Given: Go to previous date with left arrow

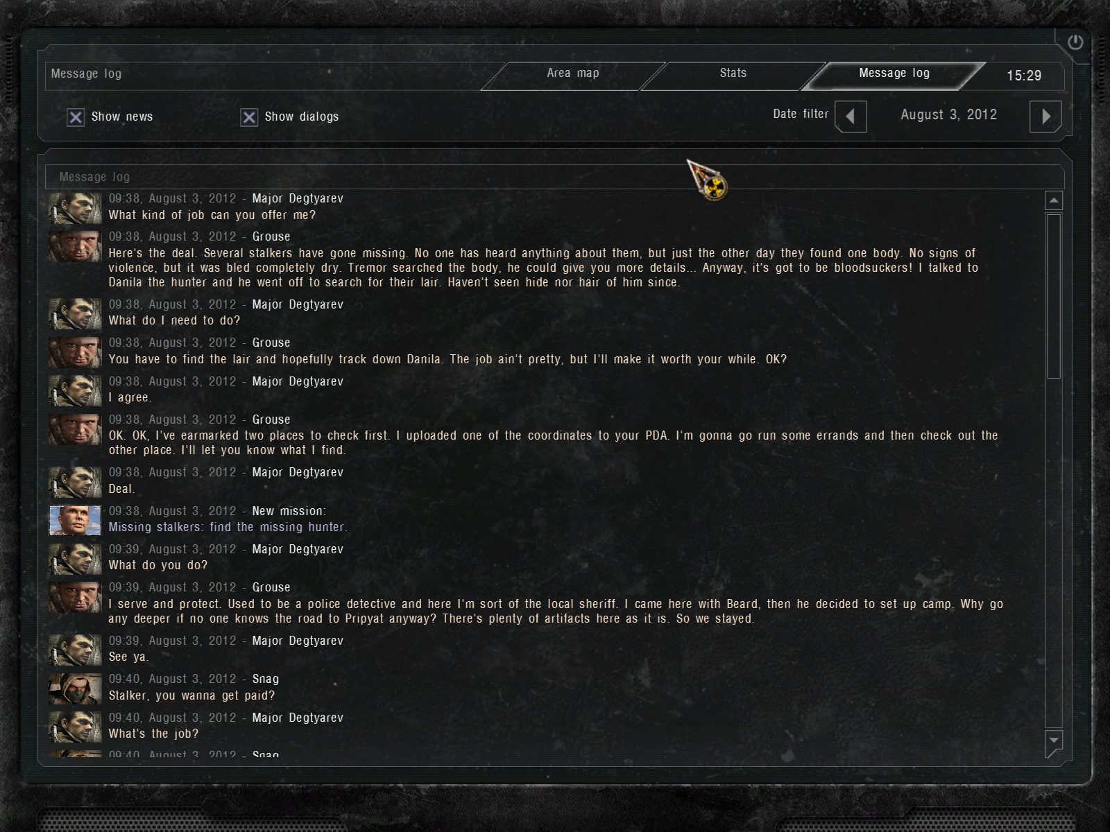Looking at the screenshot, I should pyautogui.click(x=851, y=116).
